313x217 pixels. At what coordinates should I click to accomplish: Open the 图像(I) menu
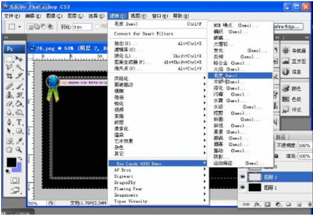pos(54,16)
